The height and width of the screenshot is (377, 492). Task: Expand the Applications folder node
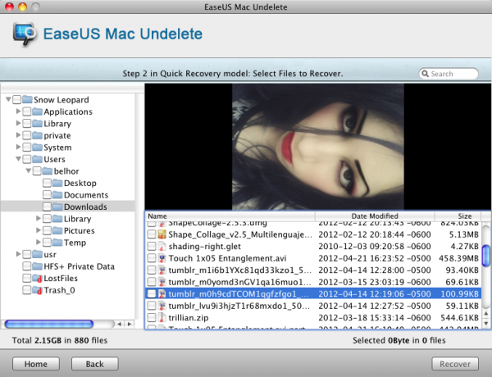pos(19,111)
